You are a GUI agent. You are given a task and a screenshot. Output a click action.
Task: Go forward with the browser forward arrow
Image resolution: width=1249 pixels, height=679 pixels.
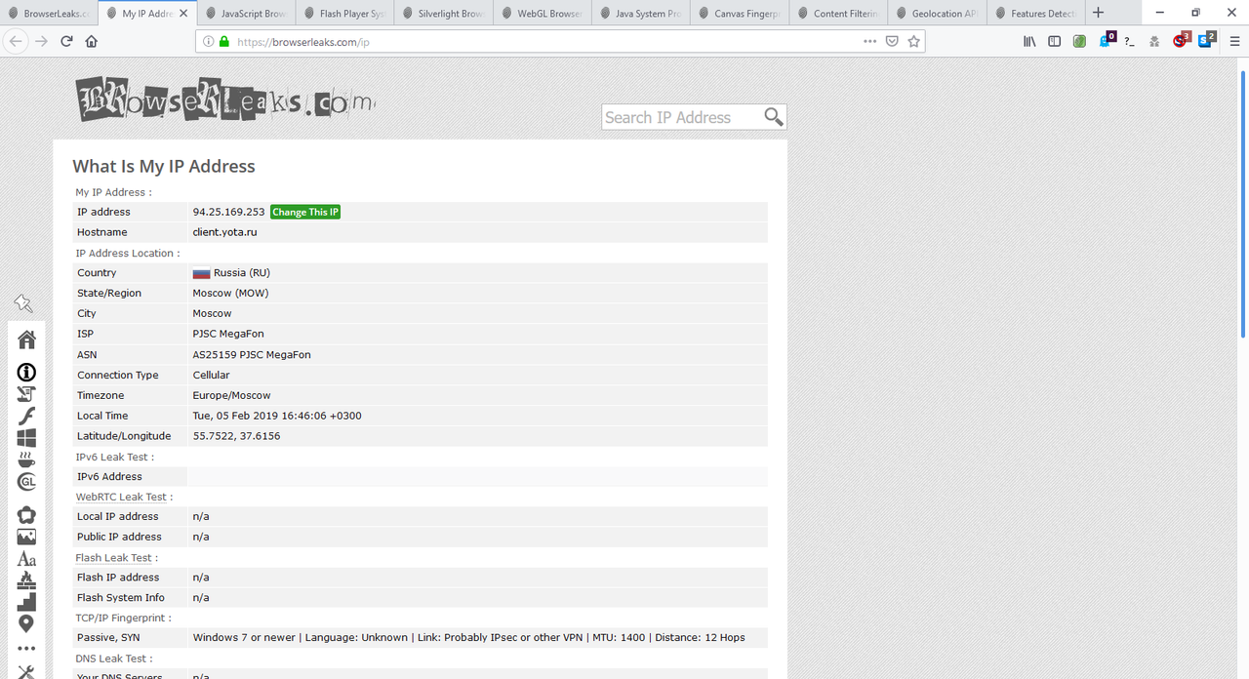41,41
